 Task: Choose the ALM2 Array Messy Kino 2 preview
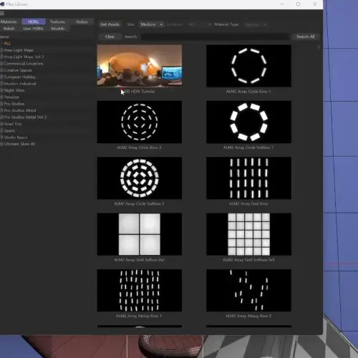click(248, 290)
